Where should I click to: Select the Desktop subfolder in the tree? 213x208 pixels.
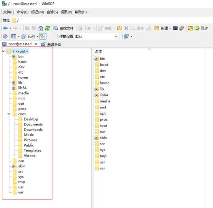tap(31, 119)
